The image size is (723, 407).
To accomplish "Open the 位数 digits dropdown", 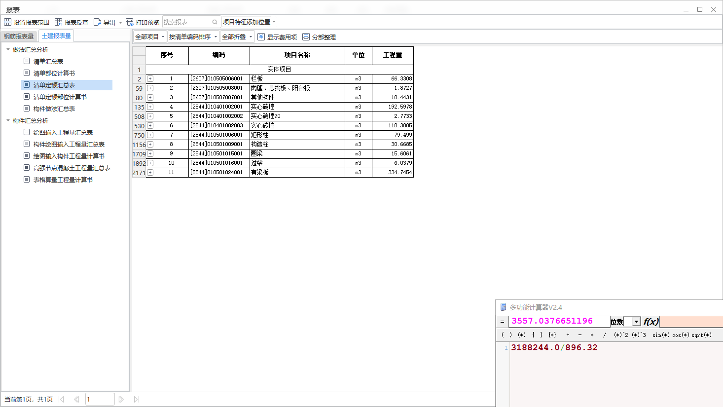I will coord(637,322).
